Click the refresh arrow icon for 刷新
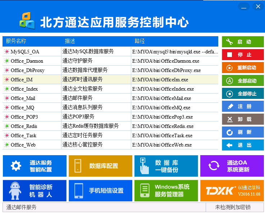This screenshot has width=265, height=215. [229, 132]
